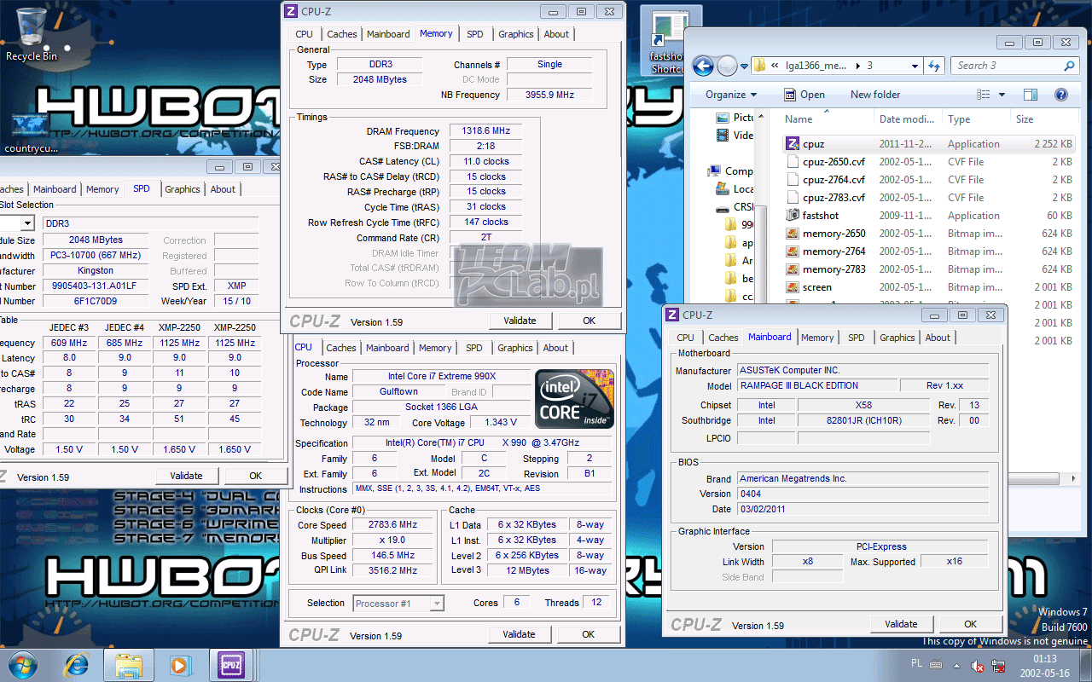Expand the breadcrumb arrow before folder 3
This screenshot has width=1092, height=682.
click(859, 66)
